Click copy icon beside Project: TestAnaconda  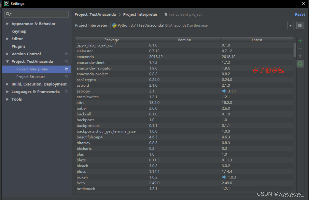click(x=67, y=62)
